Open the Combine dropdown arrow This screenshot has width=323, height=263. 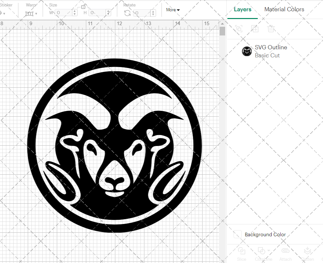click(268, 250)
